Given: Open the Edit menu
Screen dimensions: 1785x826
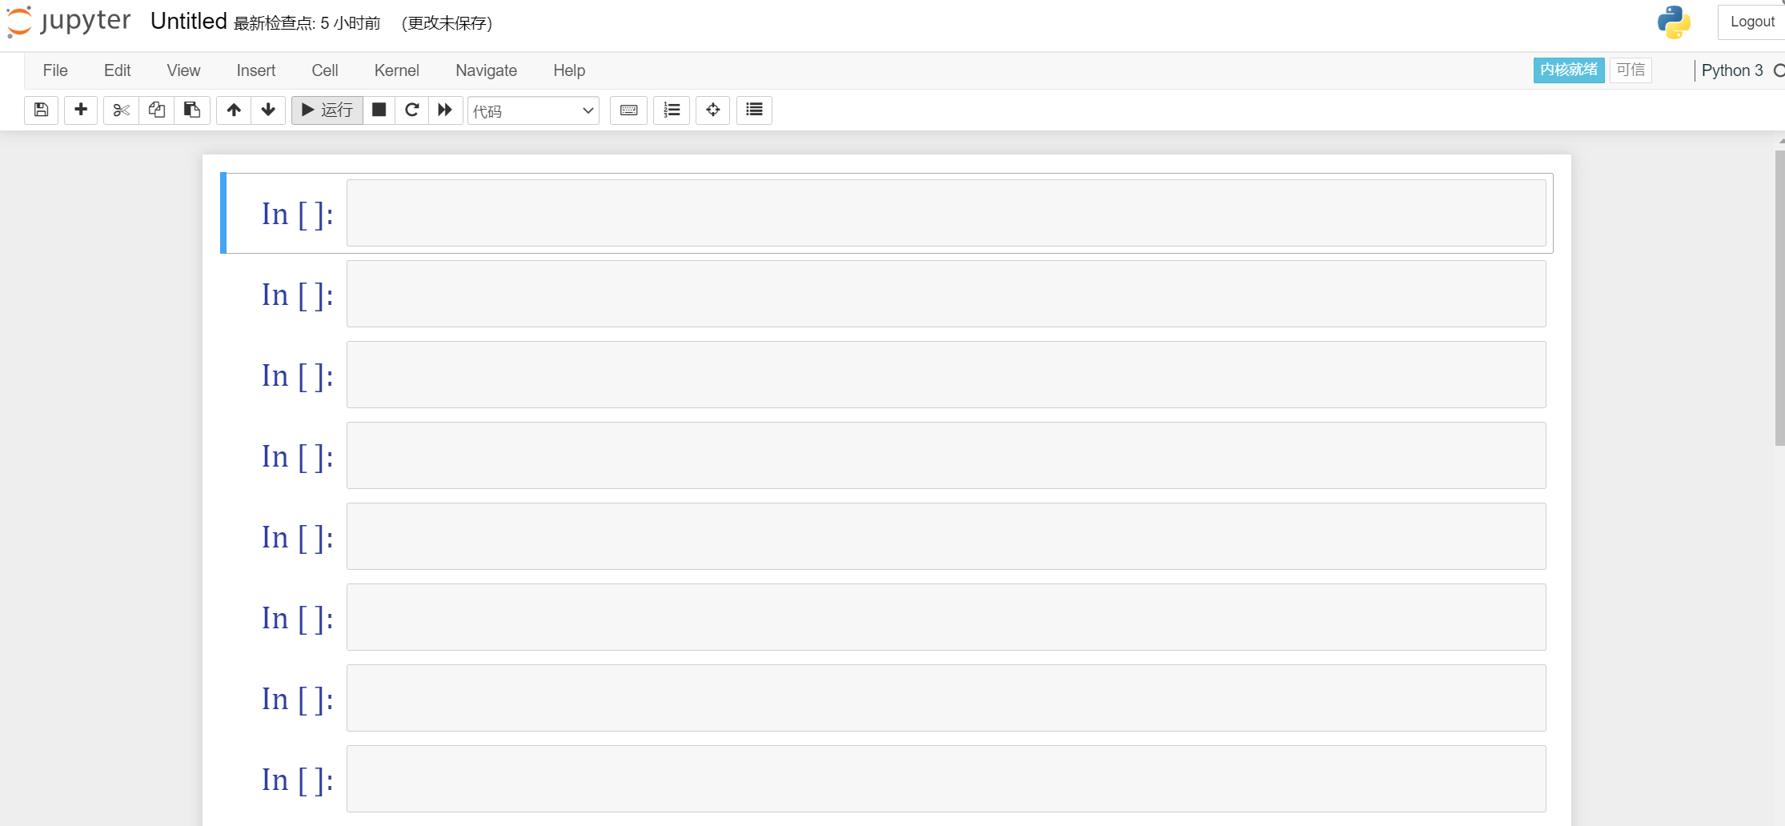Looking at the screenshot, I should click(117, 70).
